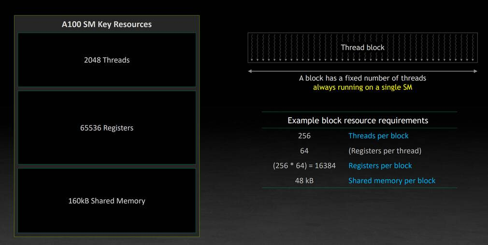The width and height of the screenshot is (488, 245).
Task: Click the 'Registers per block' label
Action: pyautogui.click(x=380, y=165)
